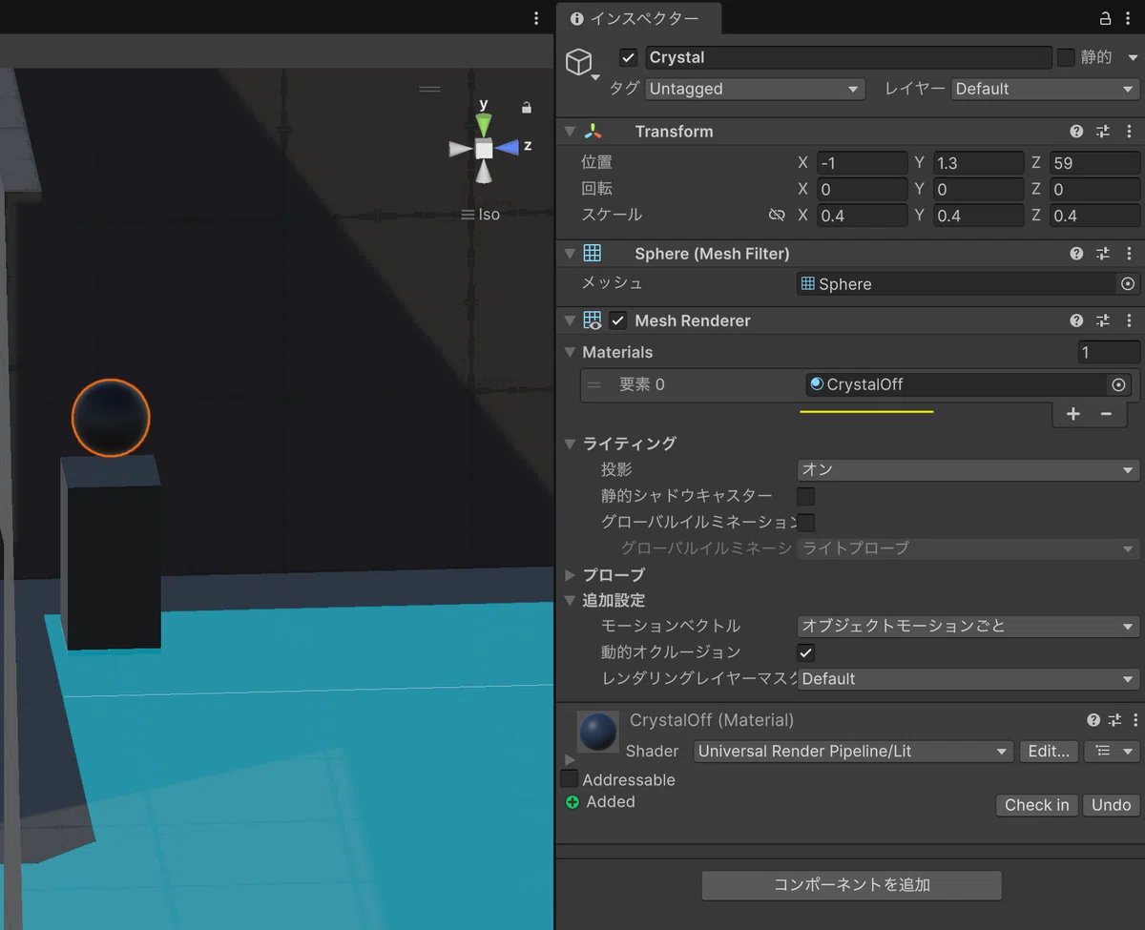Toggle the scene gizmo rotation lock
The width and height of the screenshot is (1145, 930).
pyautogui.click(x=526, y=107)
